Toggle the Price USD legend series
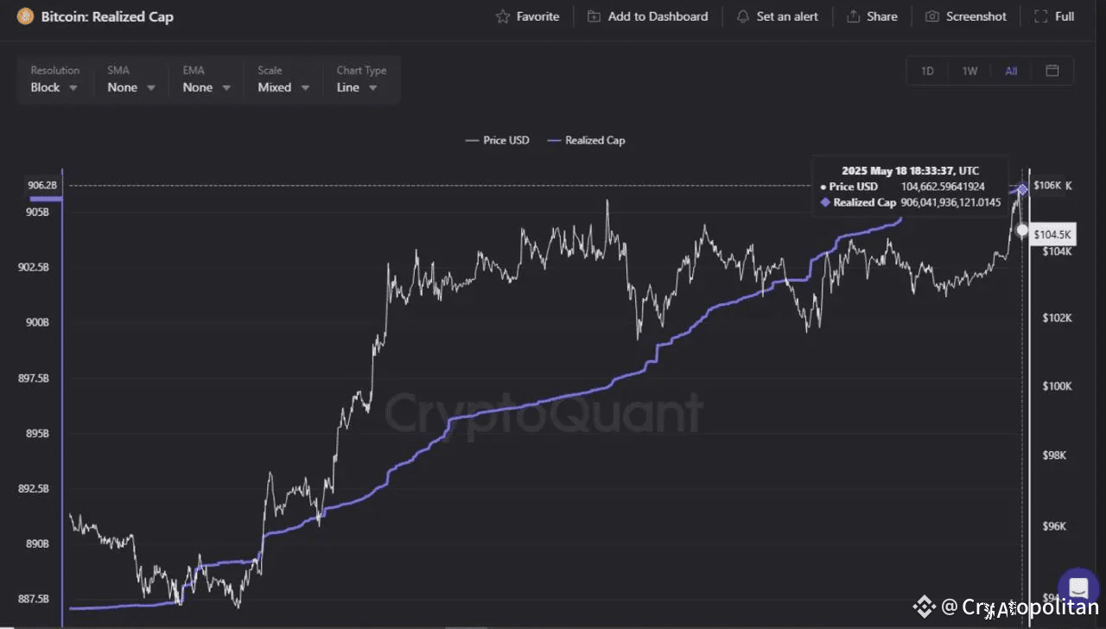The image size is (1106, 629). (x=498, y=140)
